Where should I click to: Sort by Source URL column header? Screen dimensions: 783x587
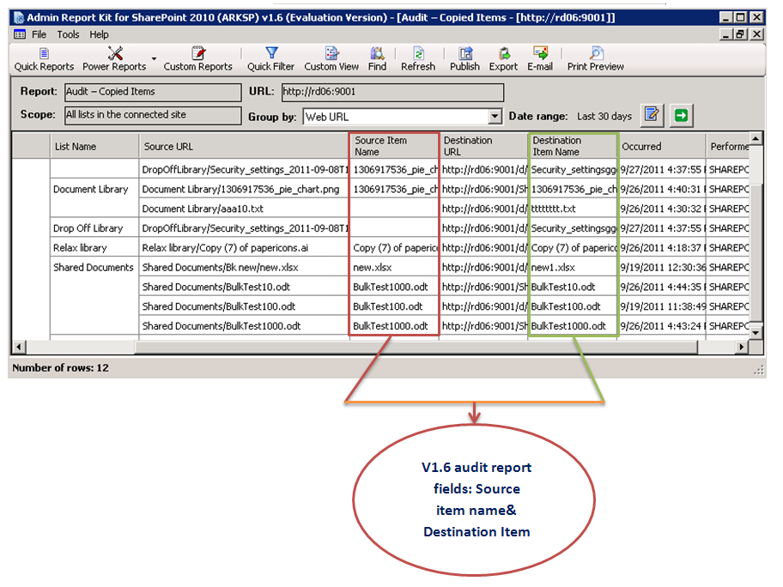(x=244, y=146)
